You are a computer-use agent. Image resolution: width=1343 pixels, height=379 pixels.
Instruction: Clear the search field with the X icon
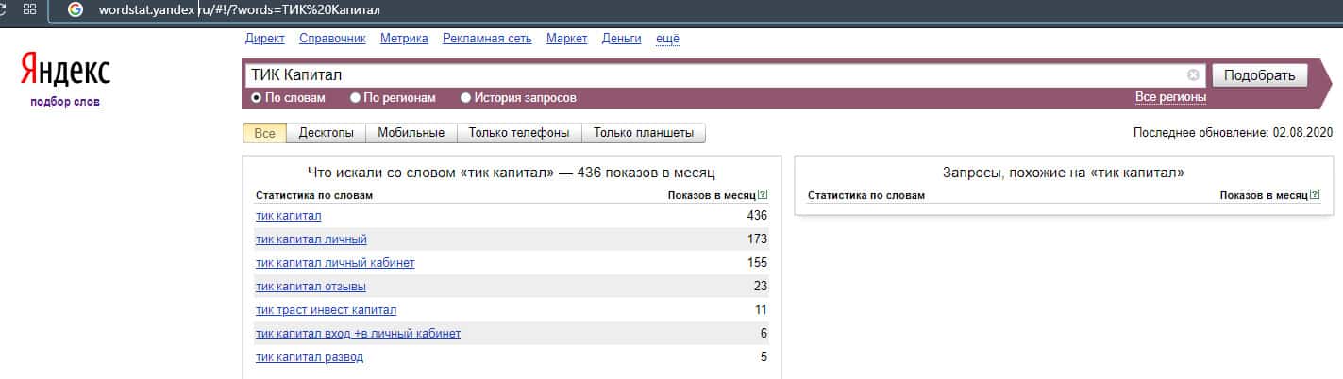tap(1193, 75)
